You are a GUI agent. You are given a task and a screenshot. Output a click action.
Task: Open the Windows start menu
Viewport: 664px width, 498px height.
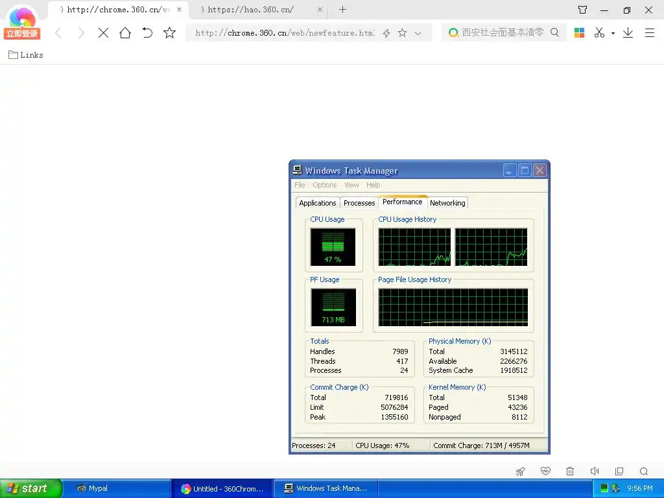tap(31, 488)
